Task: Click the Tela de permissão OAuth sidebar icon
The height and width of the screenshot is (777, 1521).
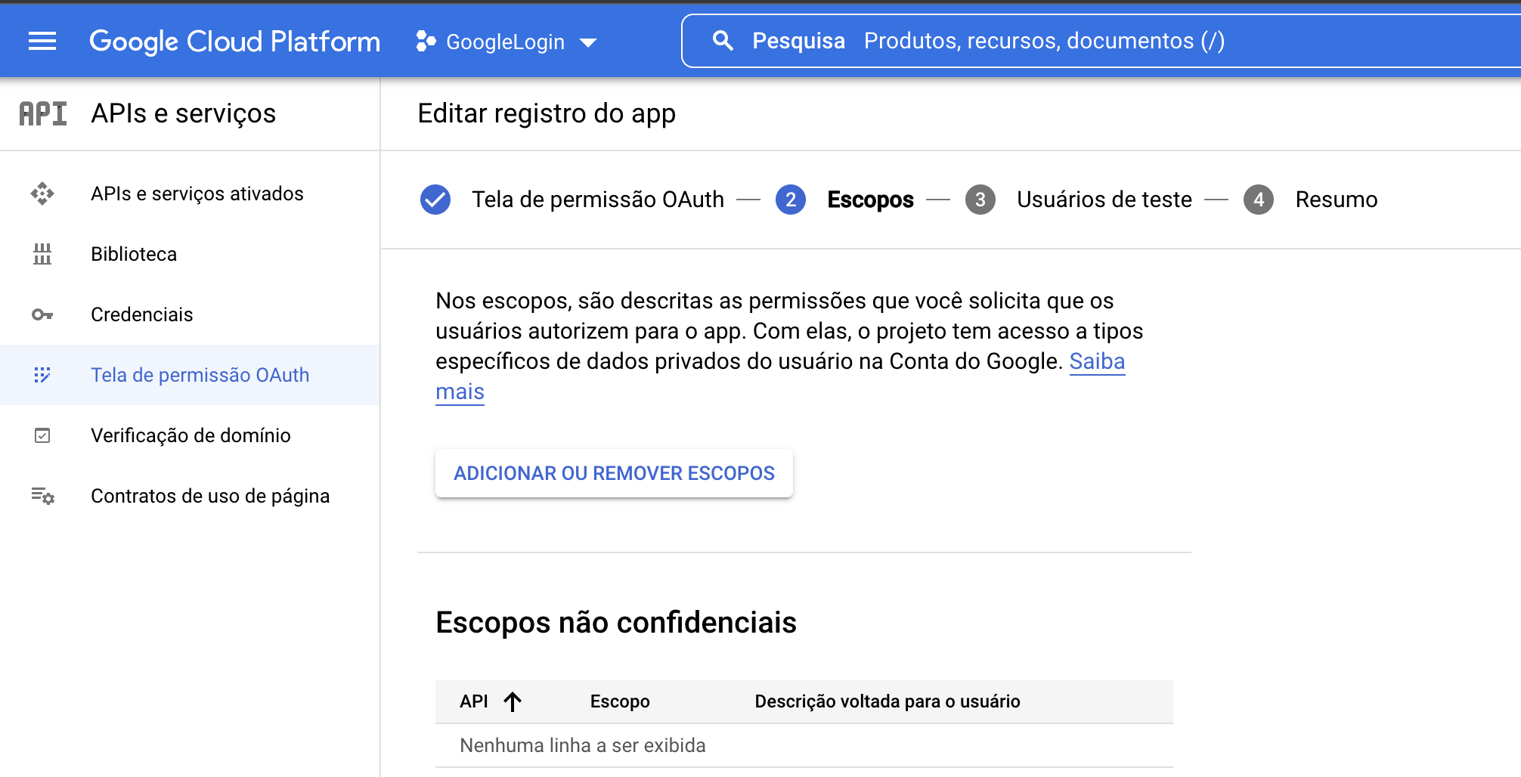Action: click(x=42, y=375)
